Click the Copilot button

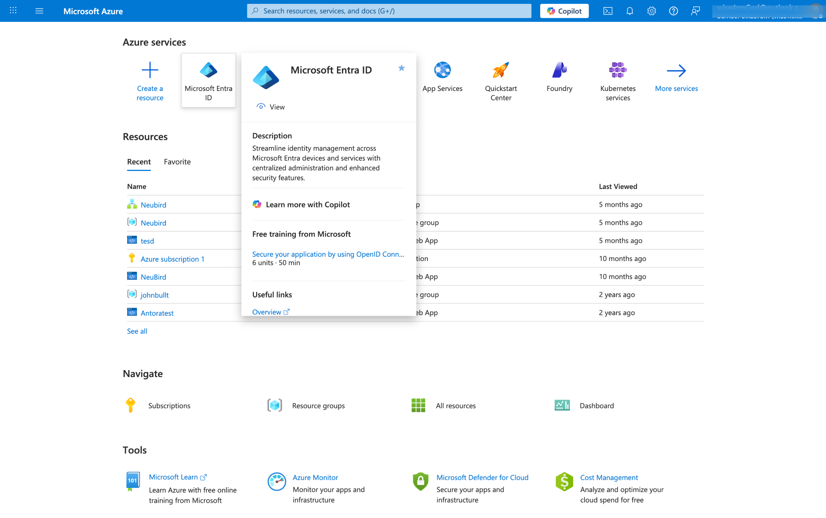pyautogui.click(x=564, y=11)
